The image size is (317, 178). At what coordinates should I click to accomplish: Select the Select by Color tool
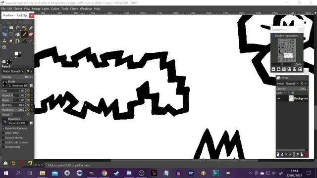click(x=24, y=28)
